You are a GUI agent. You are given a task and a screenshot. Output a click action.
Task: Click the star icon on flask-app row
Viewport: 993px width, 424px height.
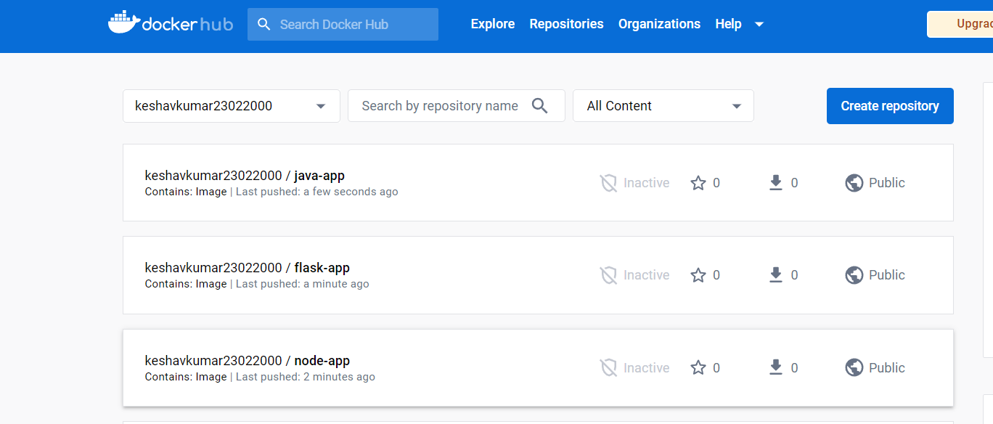click(698, 275)
